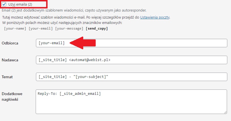This screenshot has height=121, width=231.
Task: Click the "Nadawca" field label
Action: 10,60
